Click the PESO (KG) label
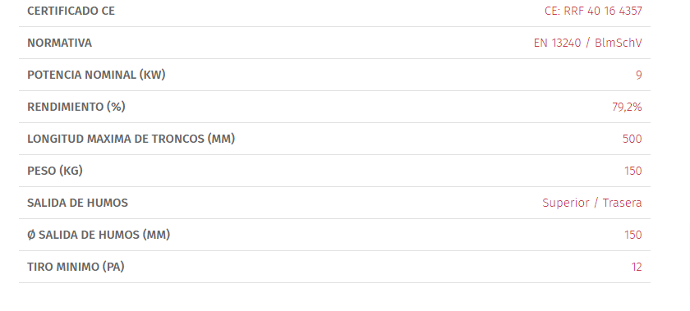Screen dimensions: 690x311 55,171
